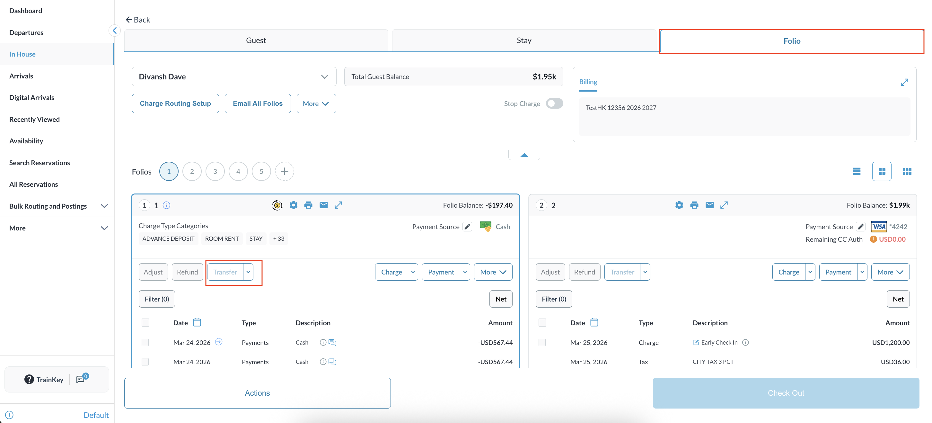Select folio number 3 circle
The height and width of the screenshot is (423, 932).
[215, 171]
